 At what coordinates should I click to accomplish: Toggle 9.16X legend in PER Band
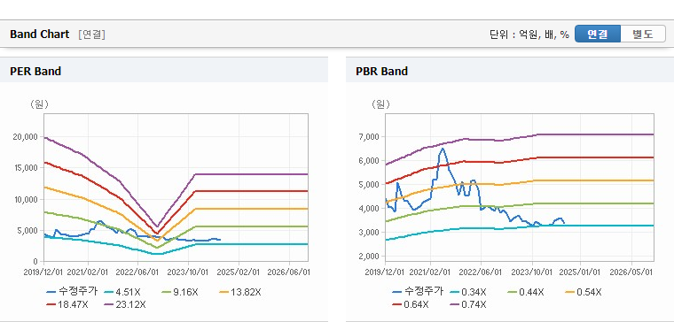(180, 292)
